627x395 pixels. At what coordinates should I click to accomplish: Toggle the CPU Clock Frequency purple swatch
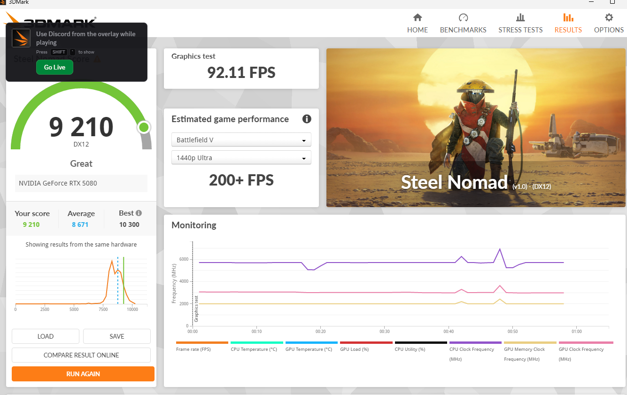coord(475,343)
